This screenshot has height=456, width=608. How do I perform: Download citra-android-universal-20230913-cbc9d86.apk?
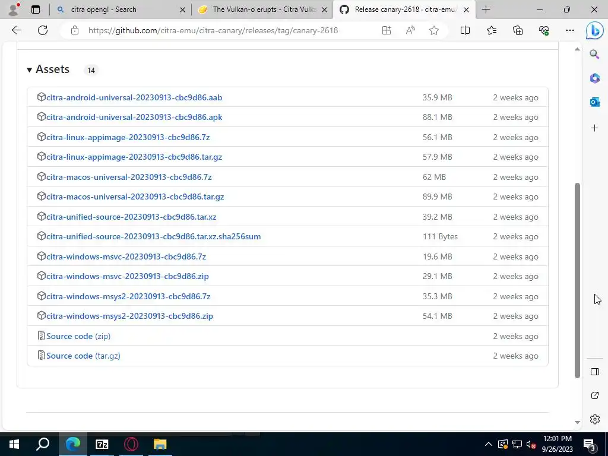pyautogui.click(x=134, y=117)
